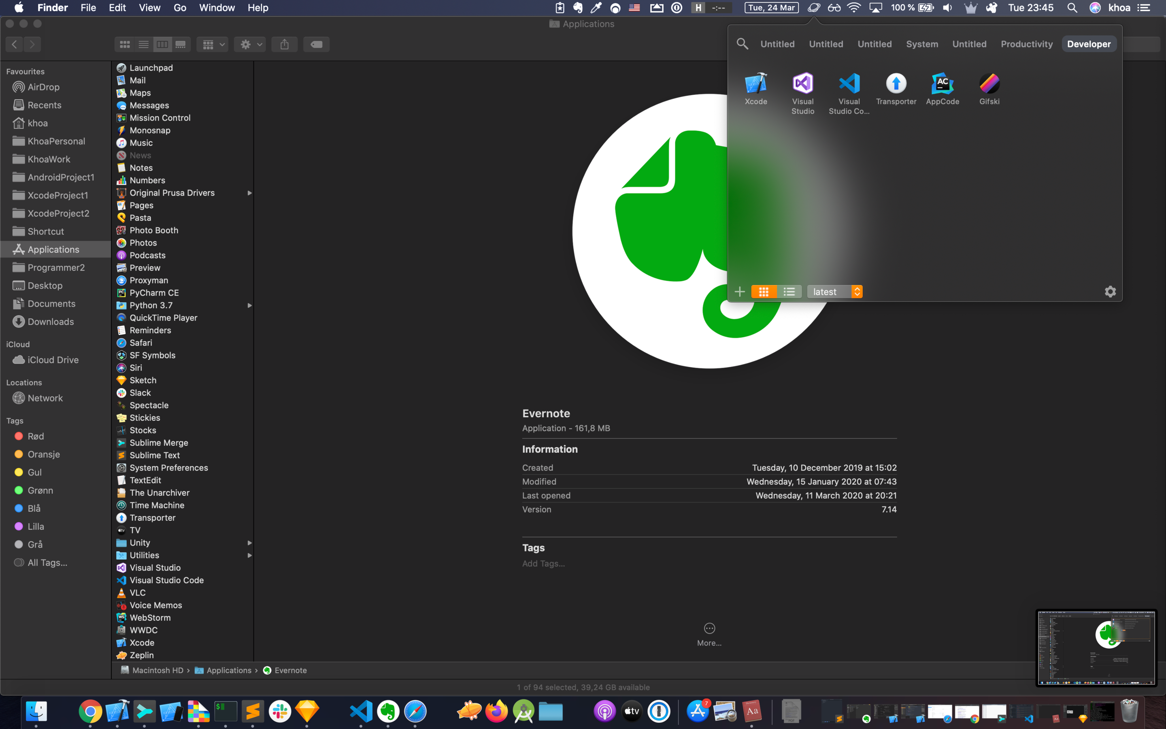Screen dimensions: 1166x729
Task: Click Applications in the path bar
Action: tap(223, 670)
